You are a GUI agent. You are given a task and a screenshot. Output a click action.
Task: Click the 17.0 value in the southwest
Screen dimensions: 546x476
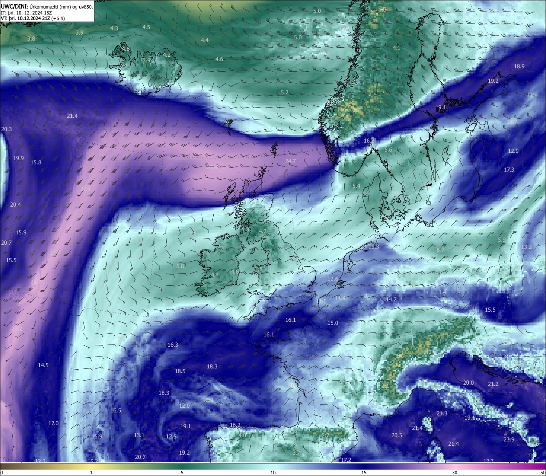click(53, 423)
